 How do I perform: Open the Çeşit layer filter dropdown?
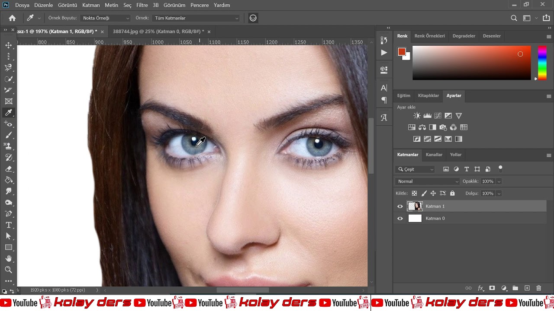point(415,169)
